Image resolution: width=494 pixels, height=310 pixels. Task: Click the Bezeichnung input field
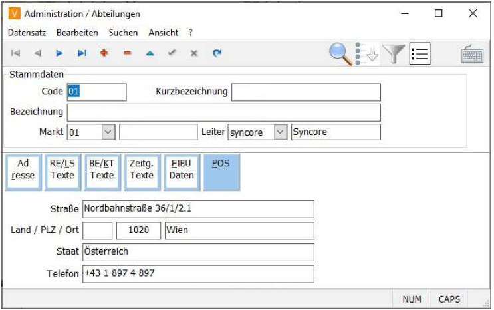tap(223, 112)
